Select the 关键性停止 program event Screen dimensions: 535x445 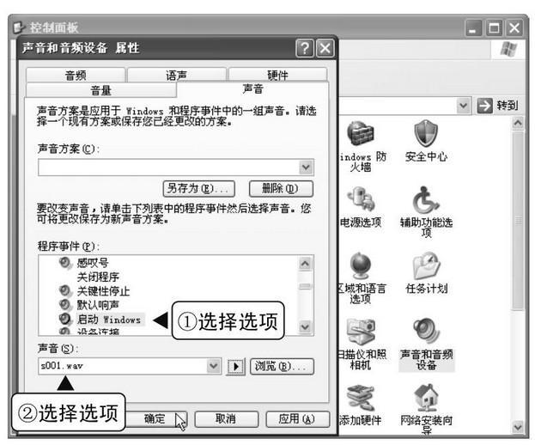tap(103, 291)
